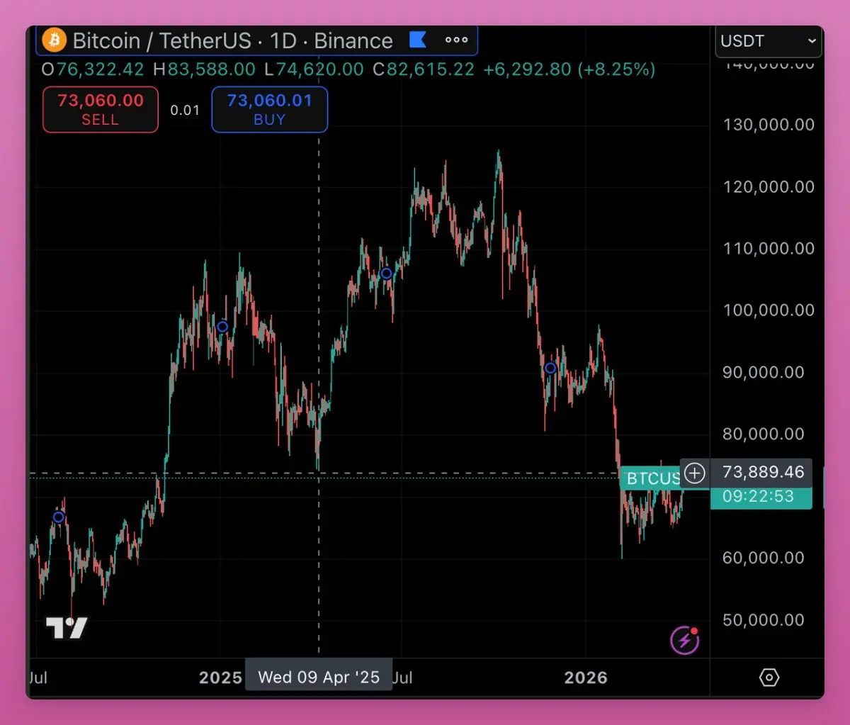The image size is (850, 725).
Task: Click the 120,000.00 price axis label
Action: tap(769, 186)
